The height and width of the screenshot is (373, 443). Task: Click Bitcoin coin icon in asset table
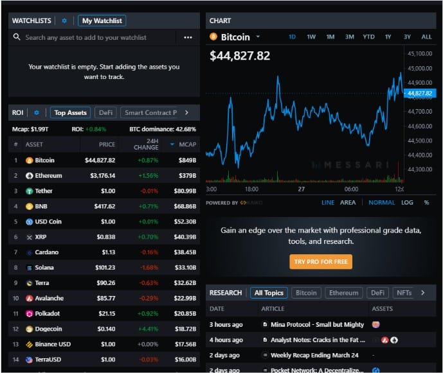click(30, 160)
